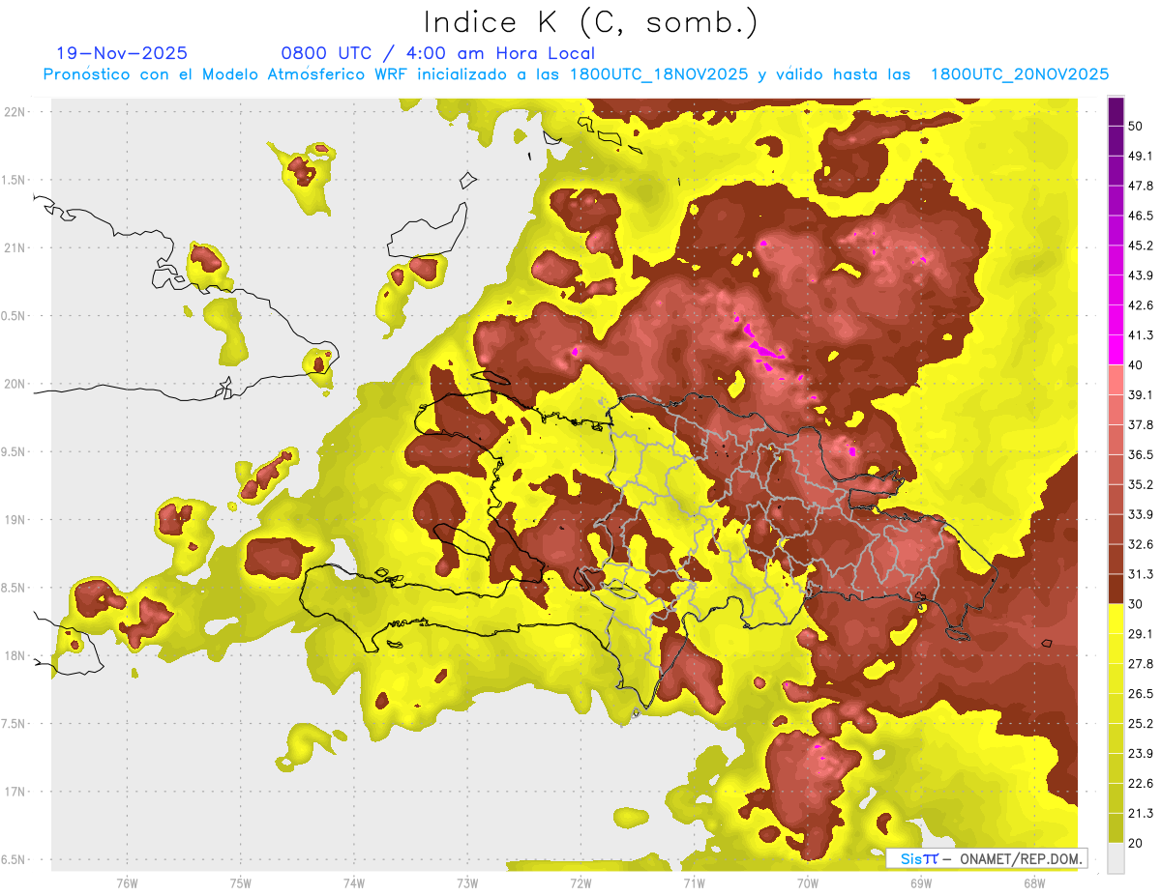Click the "1800UTC_20NOV2025" valid-until time text
Image resolution: width=1161 pixels, height=896 pixels.
tap(1019, 74)
